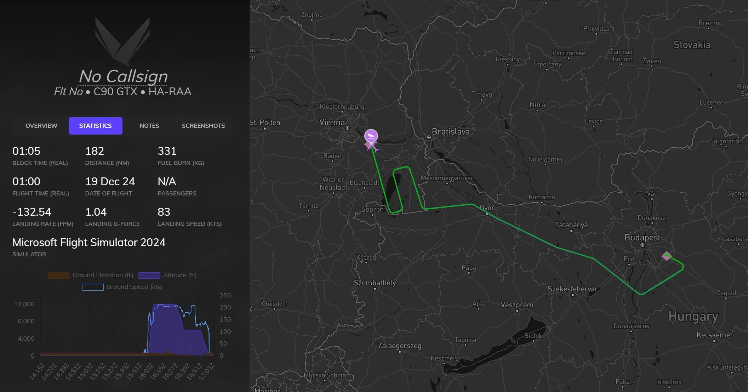Click the passengers value N/A

[x=167, y=182]
